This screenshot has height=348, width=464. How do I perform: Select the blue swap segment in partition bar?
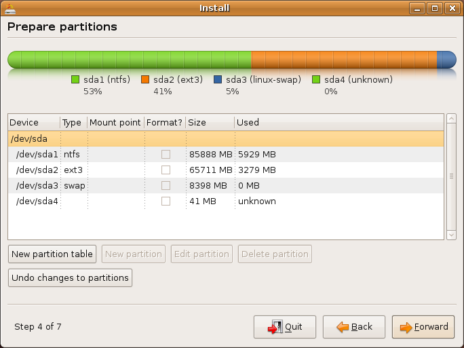click(x=446, y=60)
